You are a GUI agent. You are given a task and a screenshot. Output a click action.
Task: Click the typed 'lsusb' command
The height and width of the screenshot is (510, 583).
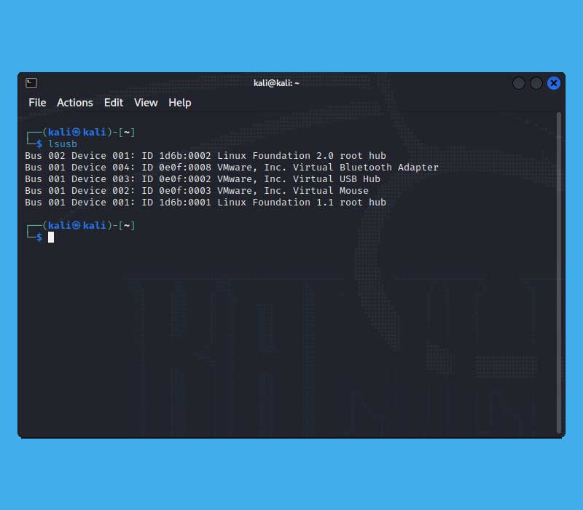tap(63, 144)
